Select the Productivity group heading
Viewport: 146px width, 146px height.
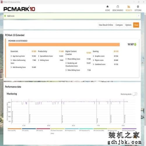coord(43,51)
